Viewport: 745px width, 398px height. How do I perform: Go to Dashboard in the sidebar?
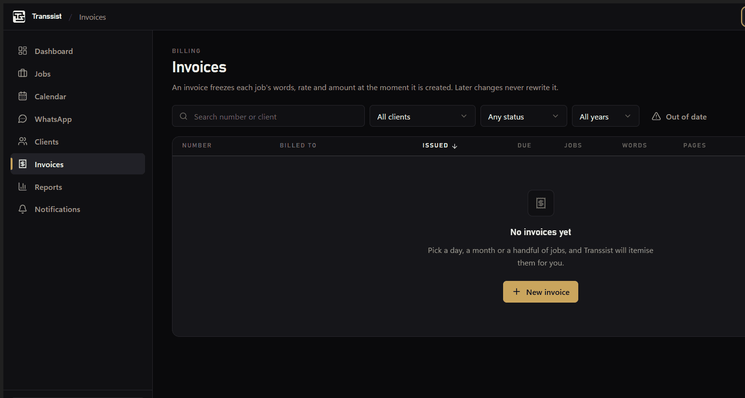click(78, 51)
